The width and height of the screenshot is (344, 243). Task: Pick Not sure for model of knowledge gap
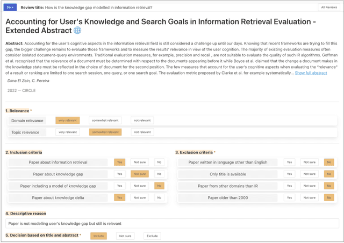140,186
